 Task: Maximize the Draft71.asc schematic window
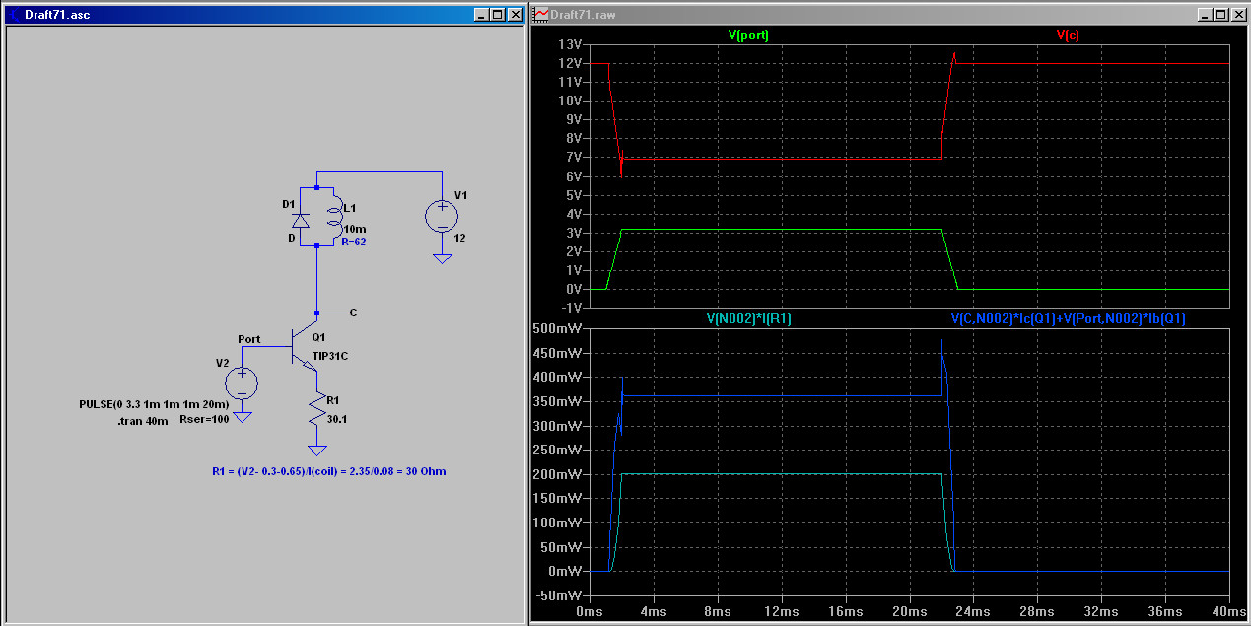(497, 15)
